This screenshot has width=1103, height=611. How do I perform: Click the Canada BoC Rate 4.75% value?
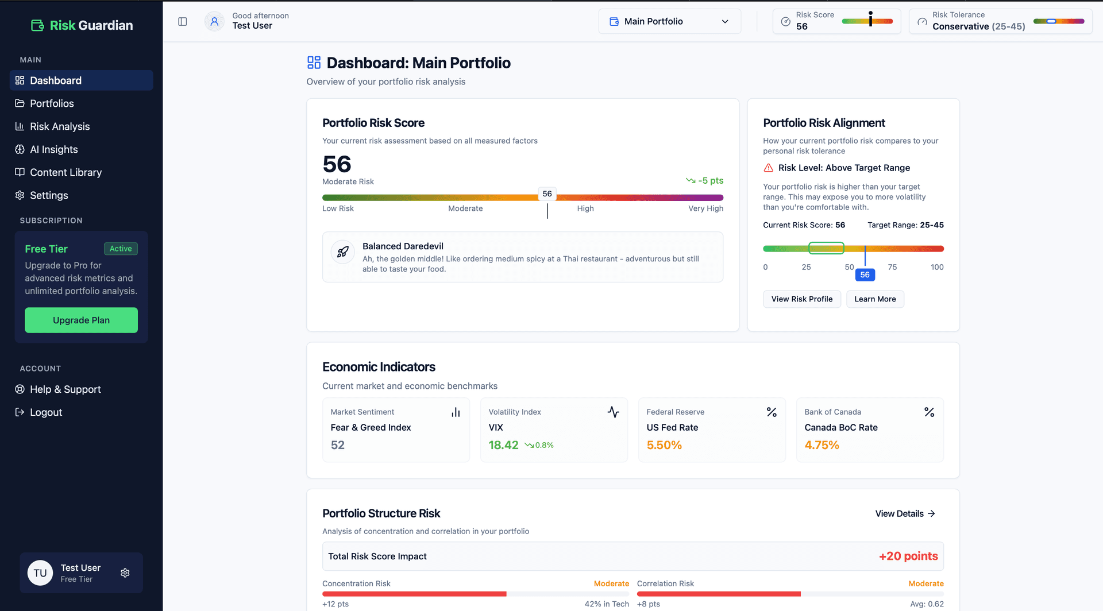click(822, 445)
